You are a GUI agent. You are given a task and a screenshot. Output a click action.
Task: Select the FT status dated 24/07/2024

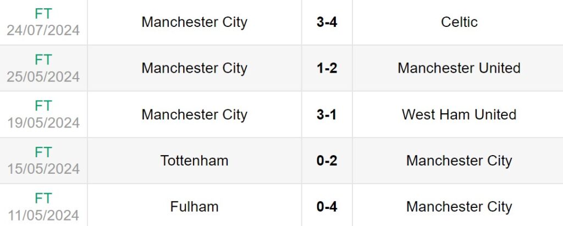pos(43,14)
